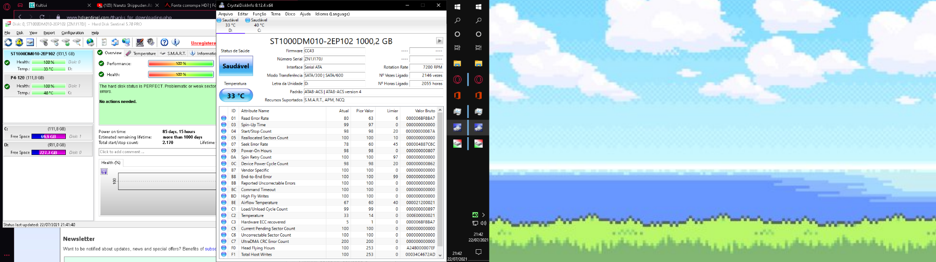
Task: Expand hidden tray icons chevron
Action: click(x=484, y=215)
